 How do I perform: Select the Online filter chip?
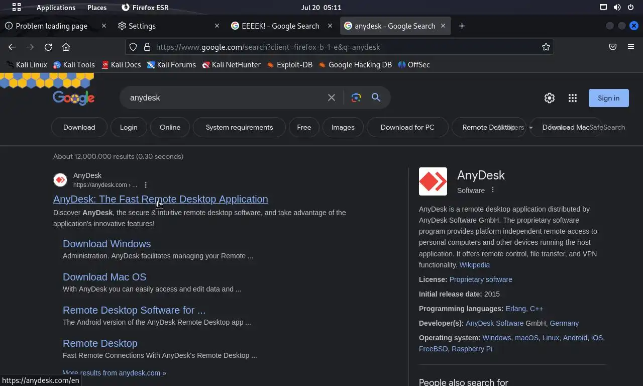(x=170, y=127)
